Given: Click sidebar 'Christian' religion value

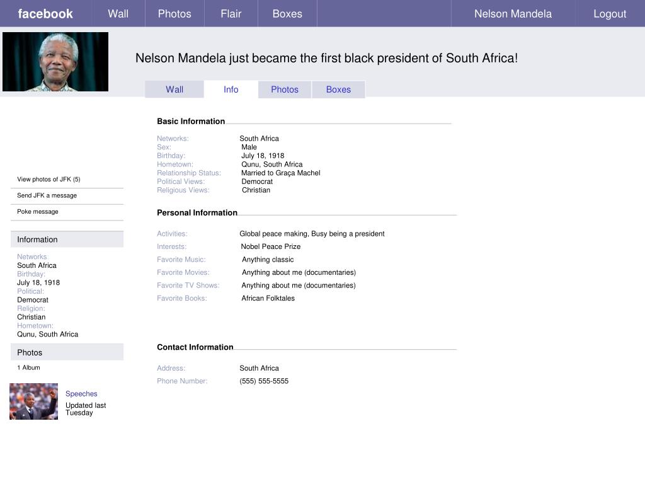Looking at the screenshot, I should (x=31, y=317).
